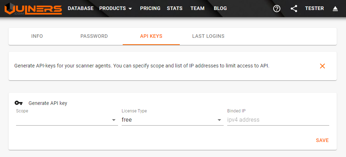This screenshot has width=346, height=157.
Task: Expand the Products menu arrow
Action: [x=130, y=9]
